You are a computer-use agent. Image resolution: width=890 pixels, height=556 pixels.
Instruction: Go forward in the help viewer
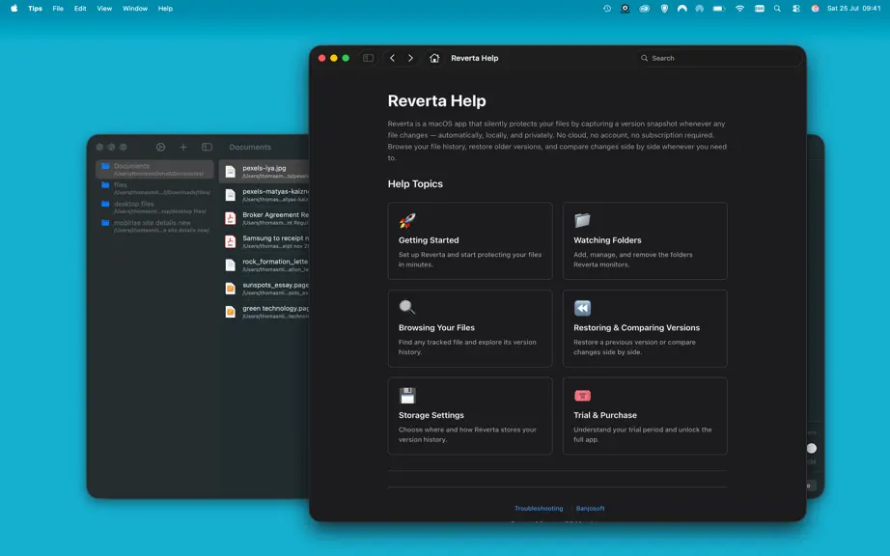(410, 58)
